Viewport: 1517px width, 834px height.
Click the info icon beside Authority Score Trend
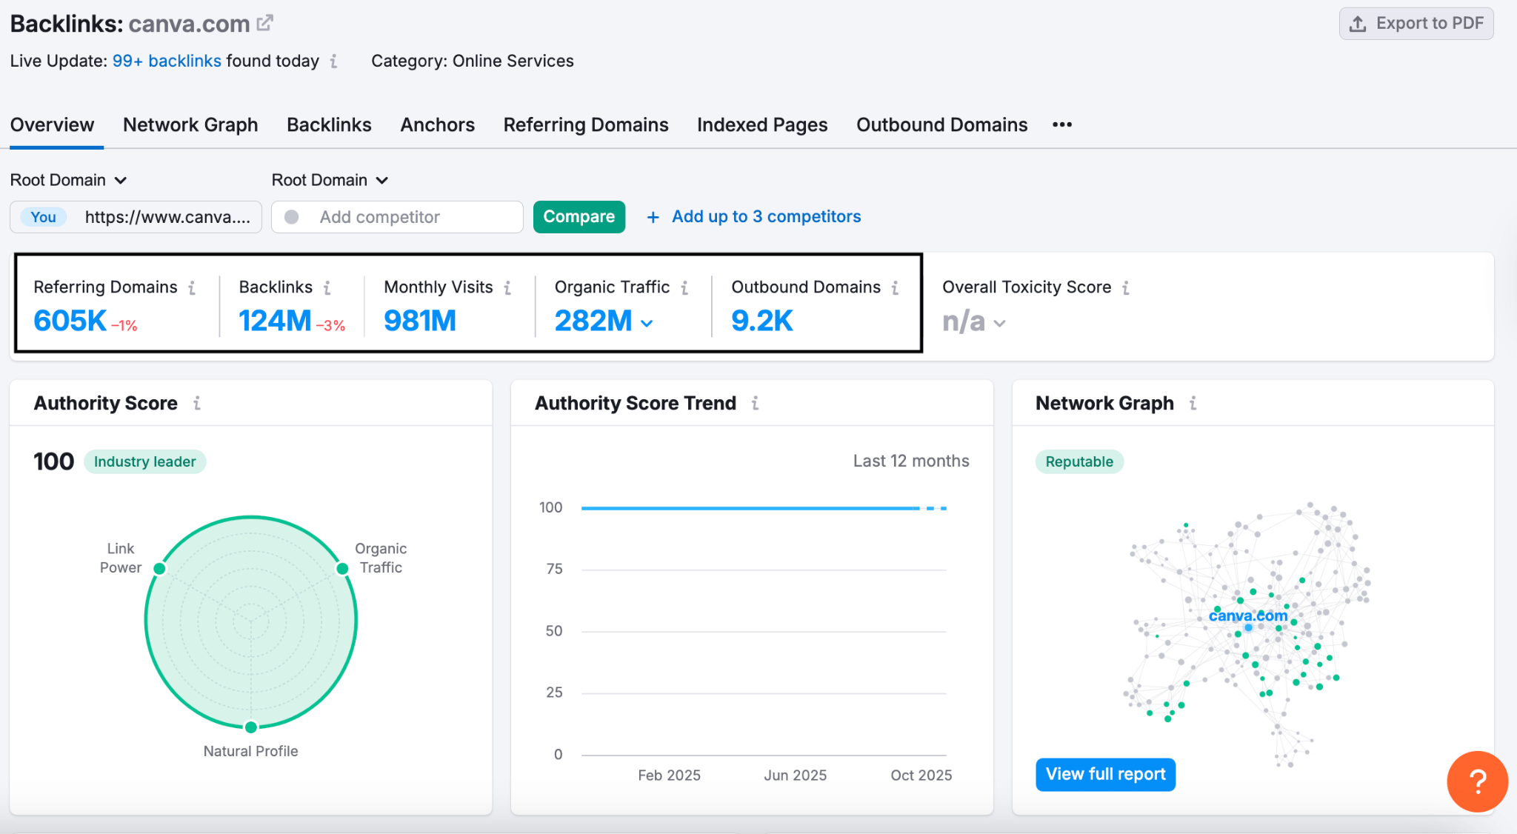pyautogui.click(x=756, y=403)
